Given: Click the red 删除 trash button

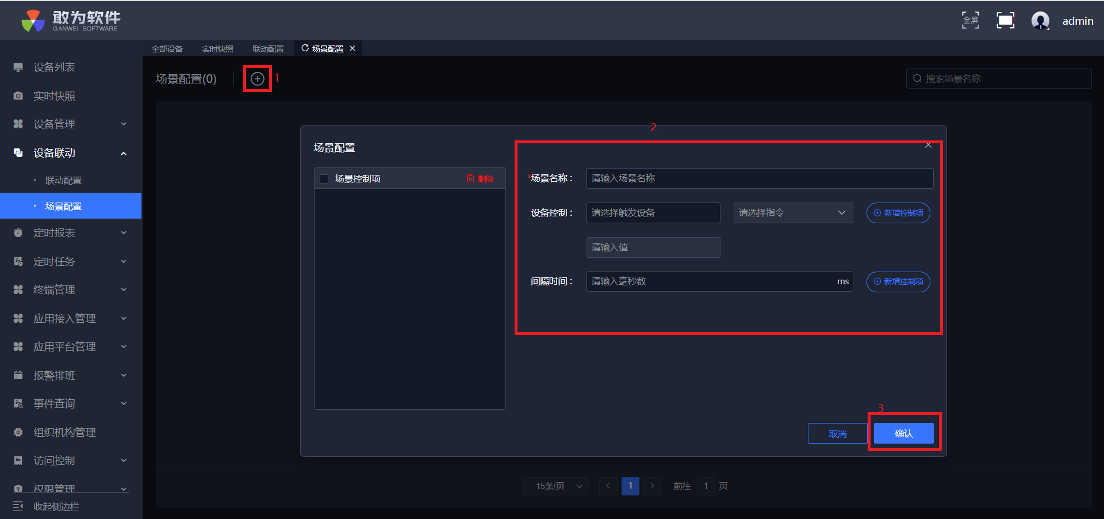Looking at the screenshot, I should click(480, 179).
